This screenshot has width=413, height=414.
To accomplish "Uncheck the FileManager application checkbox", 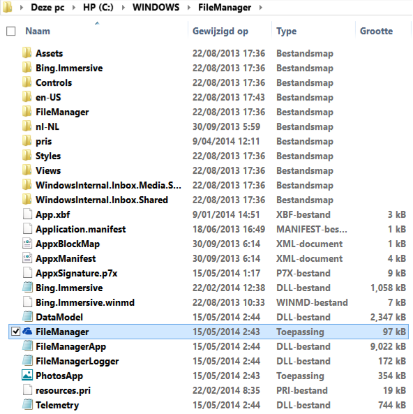I will point(16,332).
